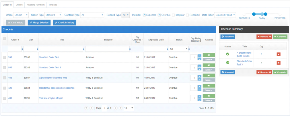Click bottom Complete button in summary
This screenshot has height=118, width=290.
tap(280, 72)
